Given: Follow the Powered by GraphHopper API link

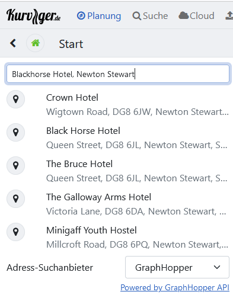Looking at the screenshot, I should click(x=175, y=287).
